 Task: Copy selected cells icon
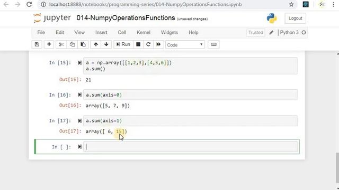pos(72,44)
